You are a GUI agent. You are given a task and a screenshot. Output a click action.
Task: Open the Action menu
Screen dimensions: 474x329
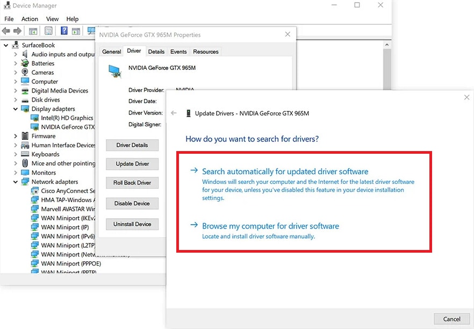click(x=30, y=19)
